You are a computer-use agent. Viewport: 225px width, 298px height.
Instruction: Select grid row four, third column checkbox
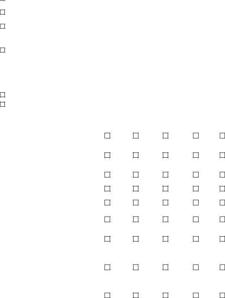pos(165,189)
